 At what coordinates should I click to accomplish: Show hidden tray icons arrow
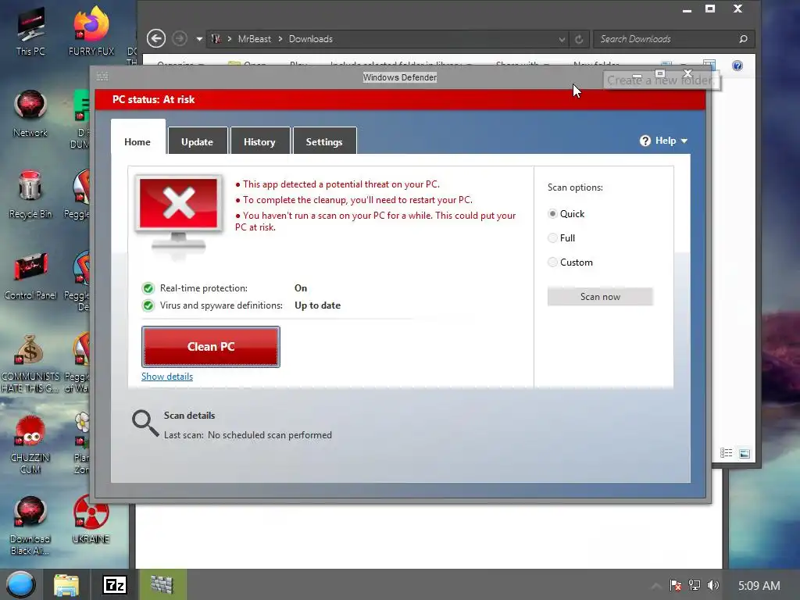656,586
